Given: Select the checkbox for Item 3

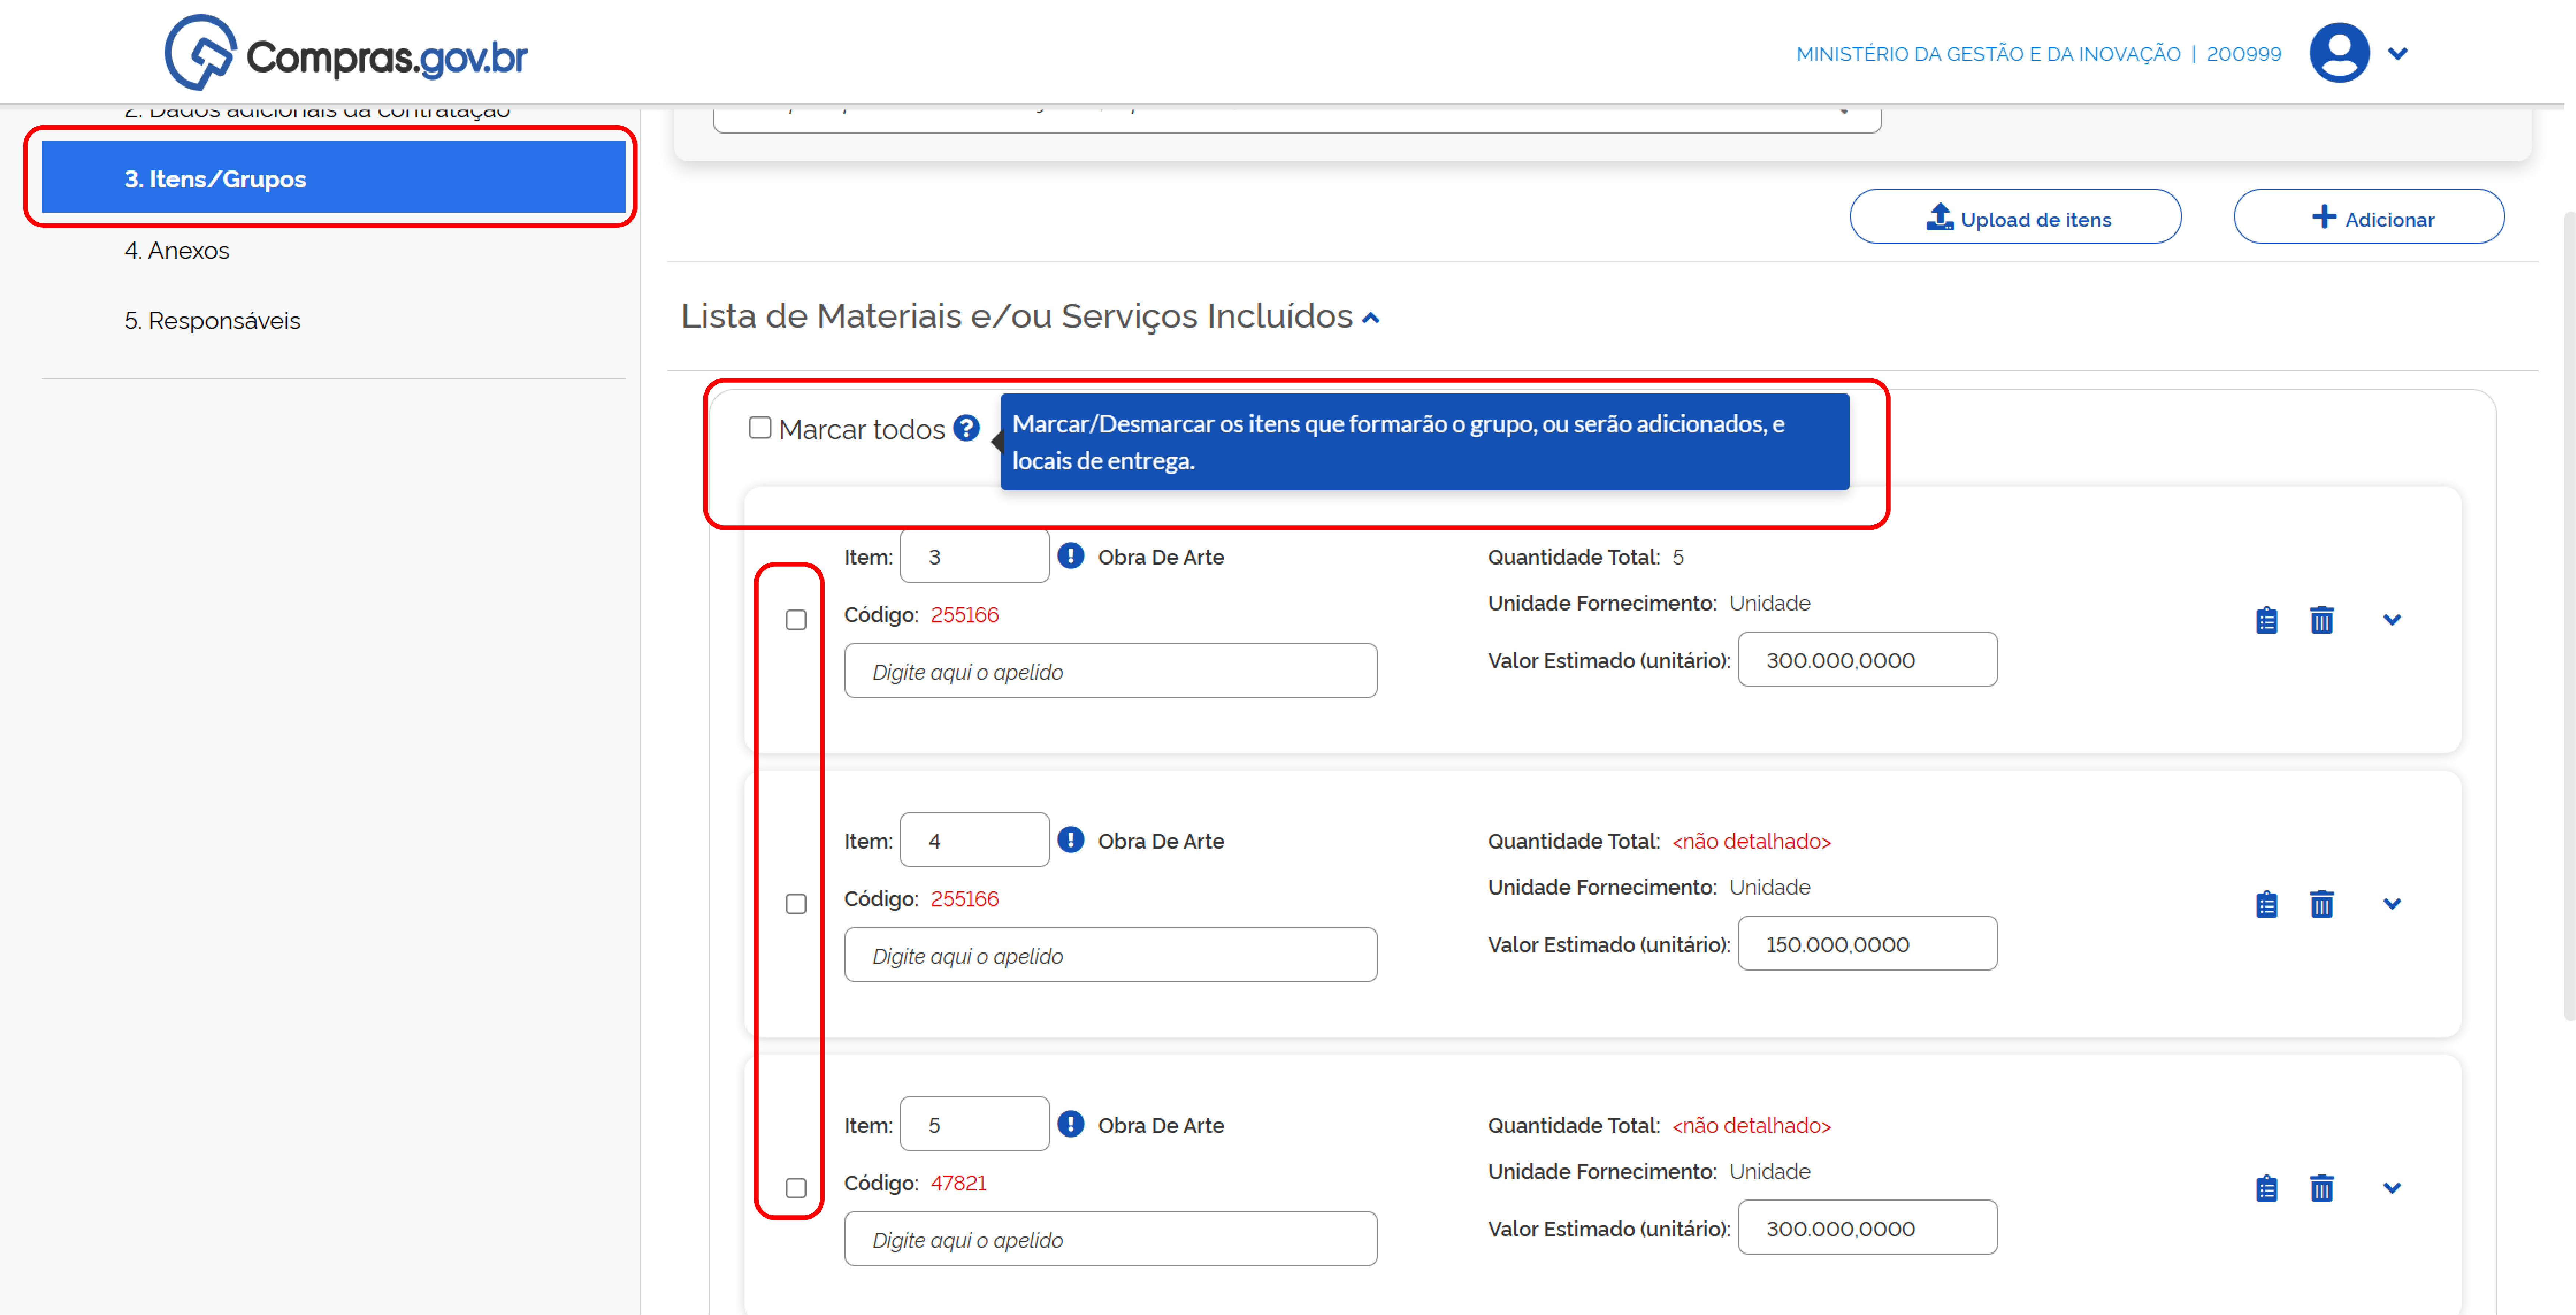Looking at the screenshot, I should pyautogui.click(x=796, y=620).
